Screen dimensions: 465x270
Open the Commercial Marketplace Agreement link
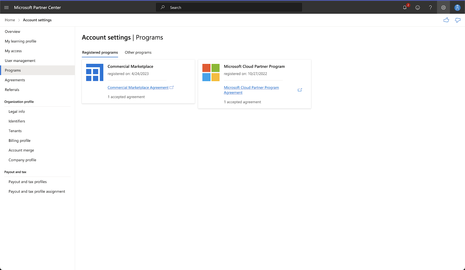pos(138,87)
